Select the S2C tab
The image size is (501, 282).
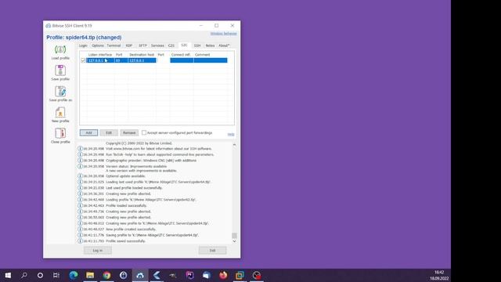[x=184, y=45]
